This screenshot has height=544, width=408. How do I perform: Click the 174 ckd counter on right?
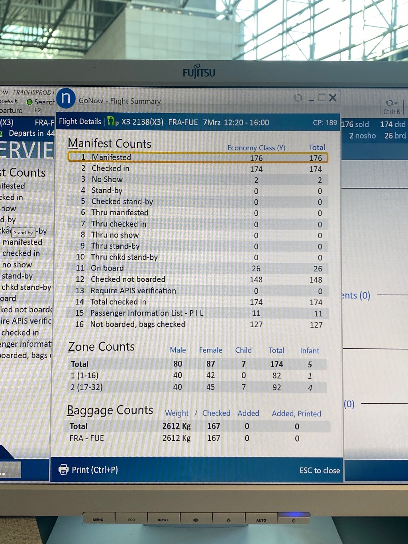392,124
